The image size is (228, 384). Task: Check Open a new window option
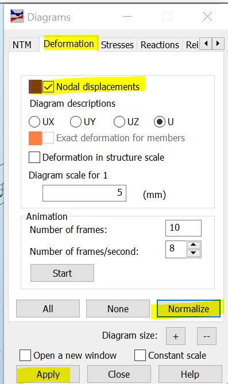[x=25, y=355]
